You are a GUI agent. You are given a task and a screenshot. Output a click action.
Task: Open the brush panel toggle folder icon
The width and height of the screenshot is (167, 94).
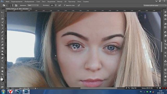(x=16, y=5)
